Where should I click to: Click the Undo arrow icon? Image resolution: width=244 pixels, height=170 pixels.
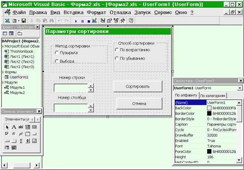(60, 21)
